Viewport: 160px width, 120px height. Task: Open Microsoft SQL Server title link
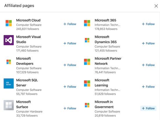(x=27, y=83)
